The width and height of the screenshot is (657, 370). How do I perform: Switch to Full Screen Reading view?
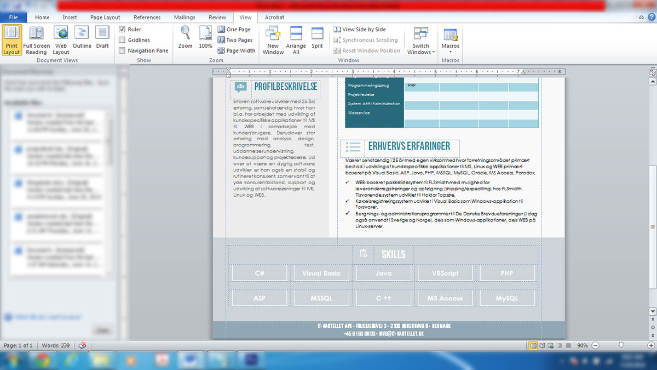click(x=36, y=40)
